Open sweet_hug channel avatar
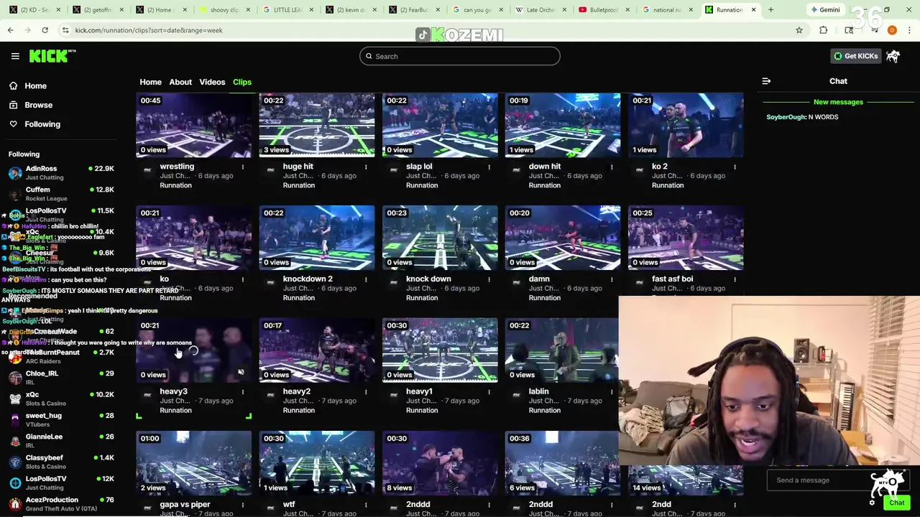Image resolution: width=920 pixels, height=517 pixels. coord(15,420)
